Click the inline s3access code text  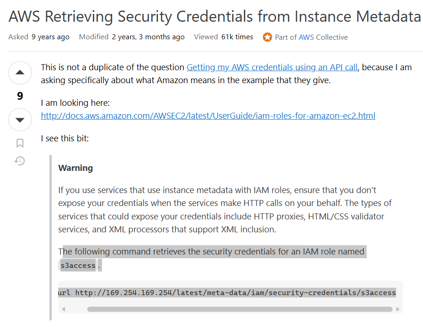coord(78,266)
